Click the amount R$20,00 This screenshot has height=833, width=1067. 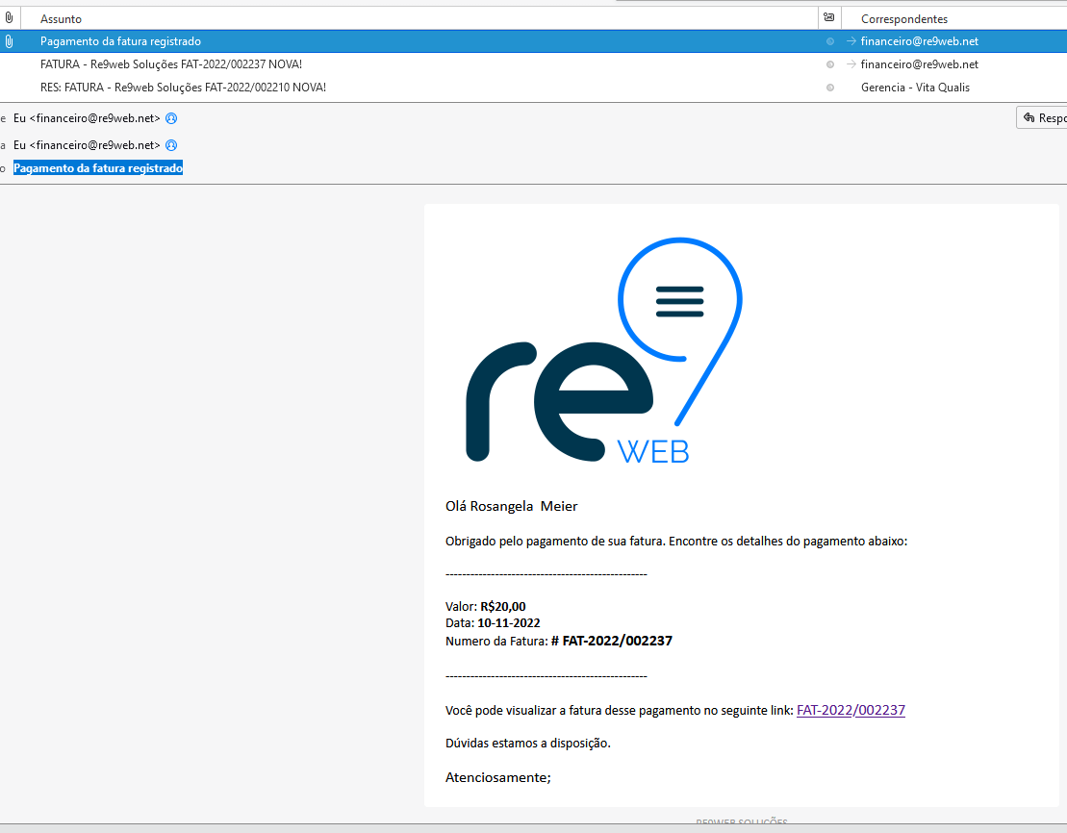tap(503, 606)
